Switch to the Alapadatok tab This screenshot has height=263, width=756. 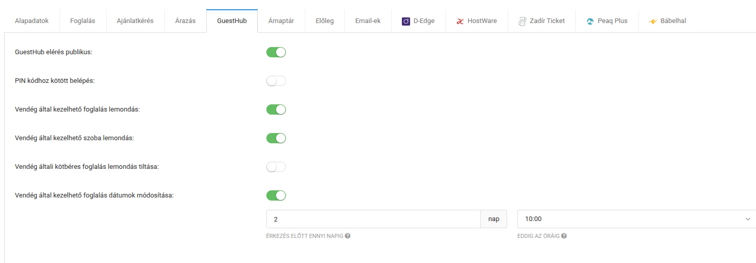[32, 21]
